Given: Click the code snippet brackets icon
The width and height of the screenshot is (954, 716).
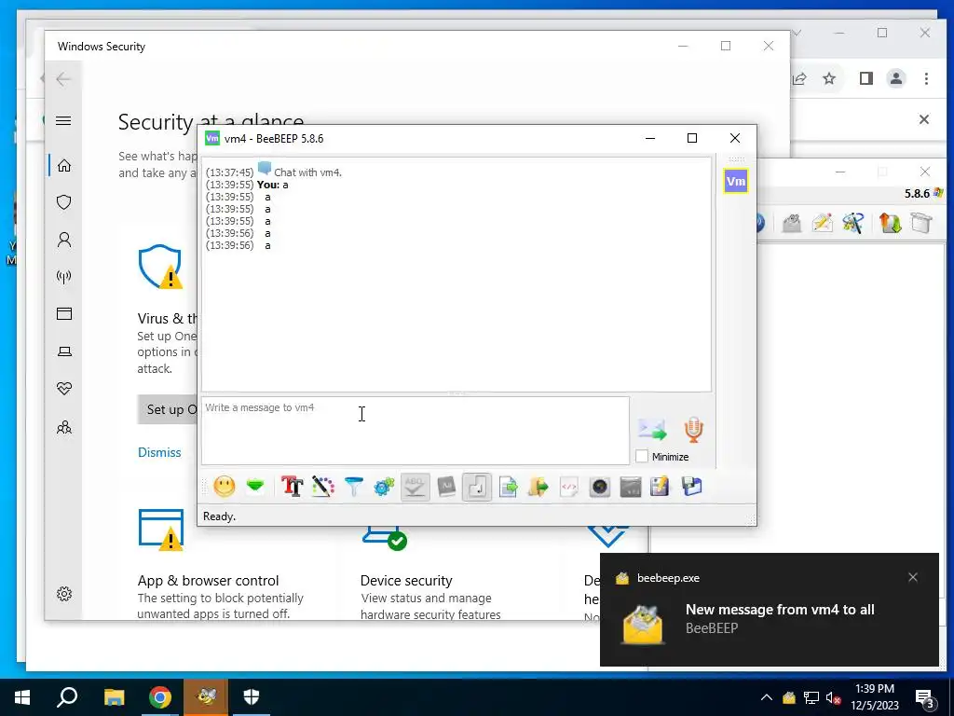Looking at the screenshot, I should tap(569, 487).
